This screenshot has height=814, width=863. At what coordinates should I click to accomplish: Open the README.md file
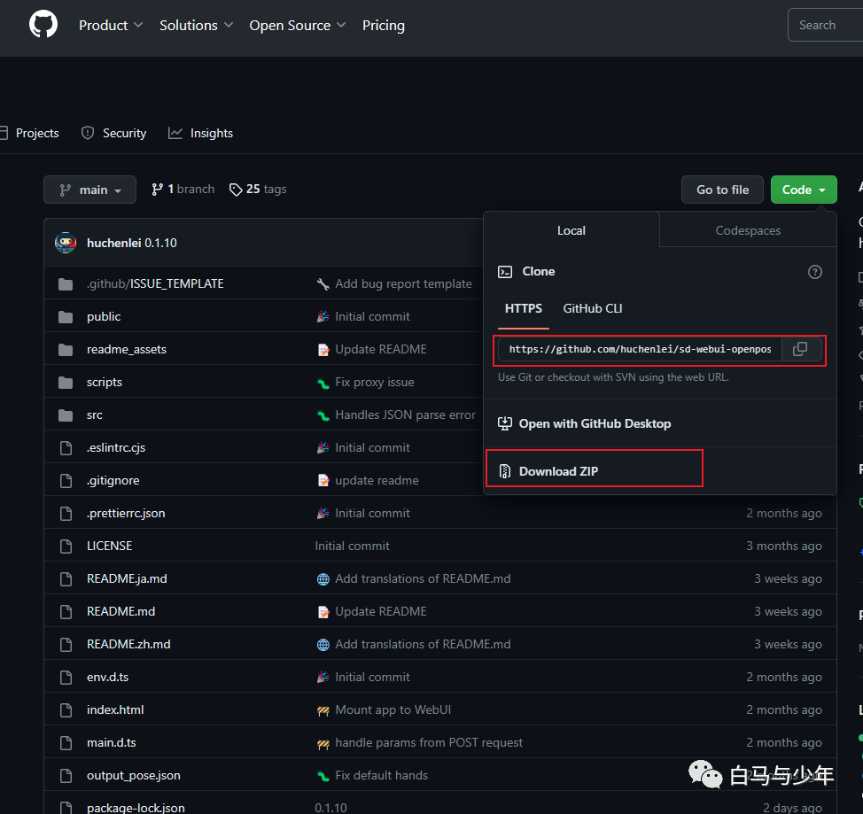[121, 611]
